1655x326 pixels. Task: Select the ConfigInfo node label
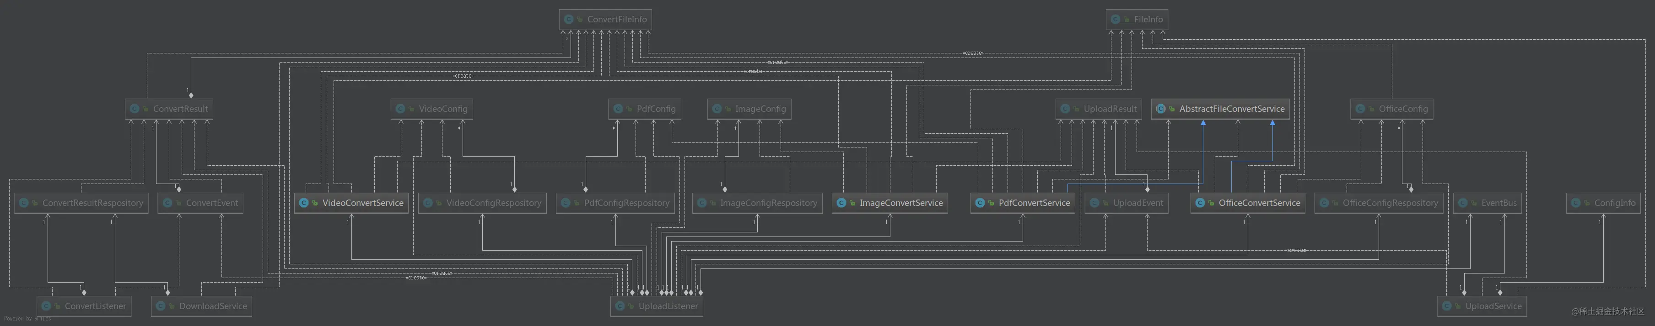(1615, 203)
